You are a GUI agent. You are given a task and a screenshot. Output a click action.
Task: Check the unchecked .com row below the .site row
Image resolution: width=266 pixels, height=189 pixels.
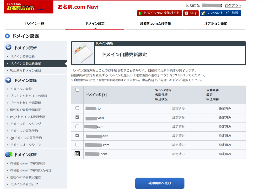(x=77, y=145)
